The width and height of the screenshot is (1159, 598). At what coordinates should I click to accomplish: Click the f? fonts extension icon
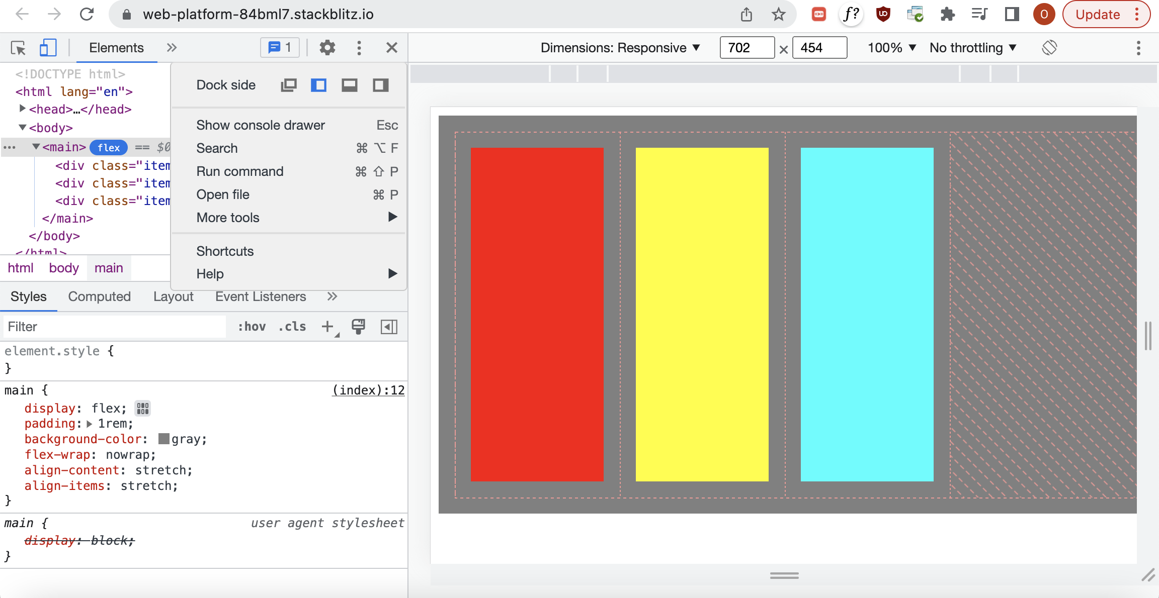click(851, 14)
